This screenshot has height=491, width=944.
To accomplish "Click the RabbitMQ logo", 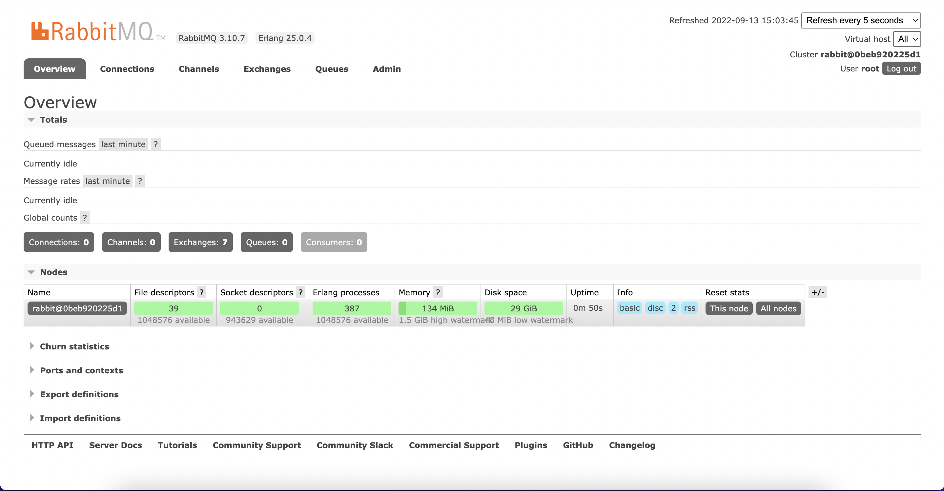I will pyautogui.click(x=98, y=31).
